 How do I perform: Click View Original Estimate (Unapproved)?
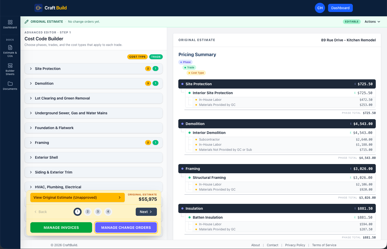tap(78, 197)
